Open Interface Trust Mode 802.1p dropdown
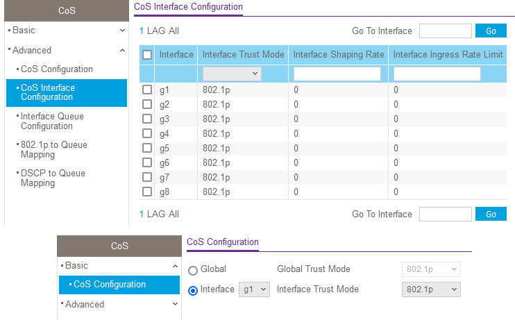This screenshot has width=515, height=320. click(x=431, y=289)
